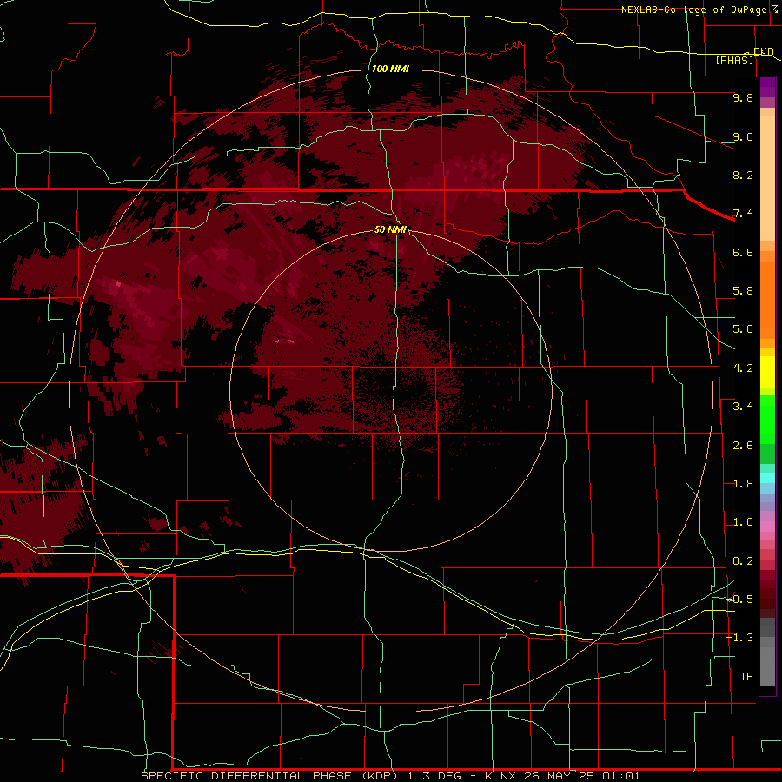Click the bright green segment of color bar
782x782 pixels.
click(767, 420)
